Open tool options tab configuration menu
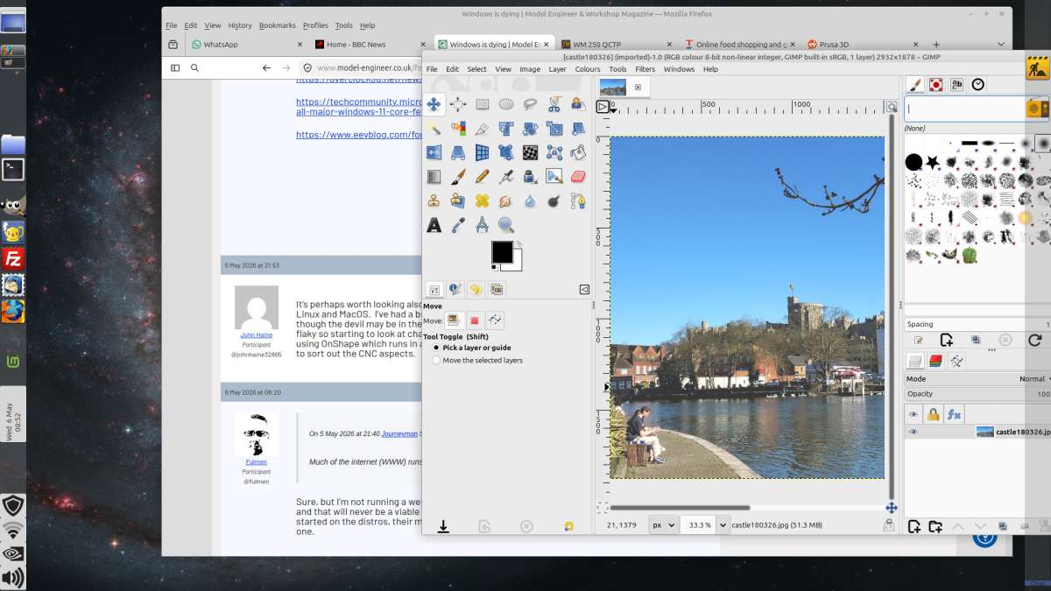Image resolution: width=1051 pixels, height=591 pixels. coord(584,289)
